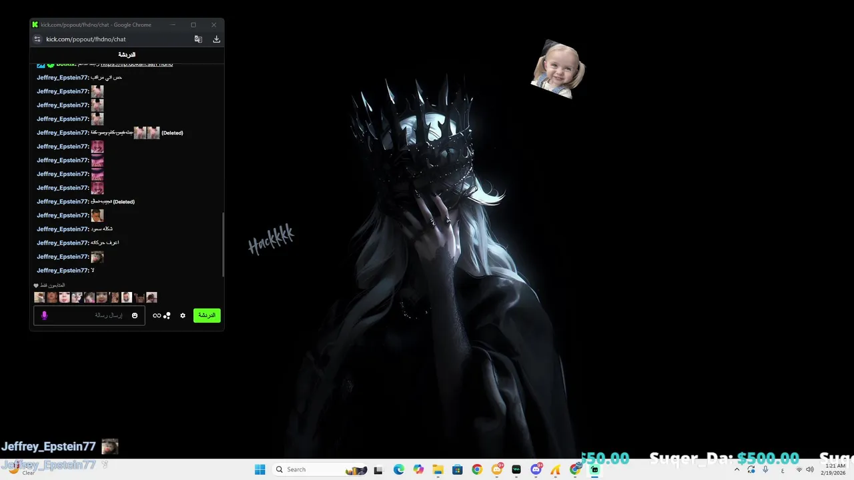Click the taskbar Search box
854x480 pixels.
(320, 469)
